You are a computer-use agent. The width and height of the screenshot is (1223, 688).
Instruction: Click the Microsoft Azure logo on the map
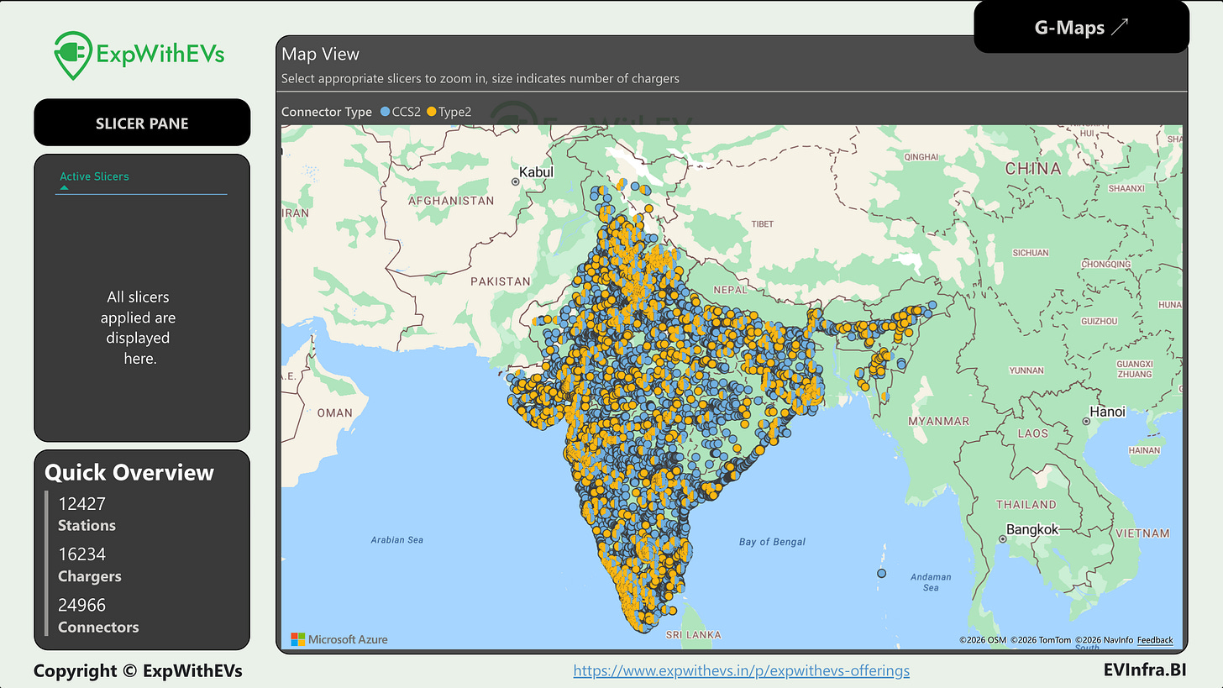pos(339,639)
